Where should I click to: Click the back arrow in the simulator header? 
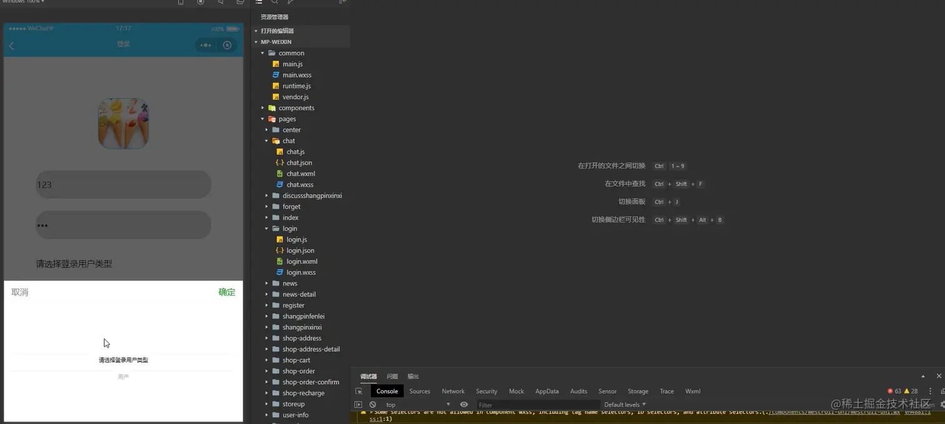[11, 45]
